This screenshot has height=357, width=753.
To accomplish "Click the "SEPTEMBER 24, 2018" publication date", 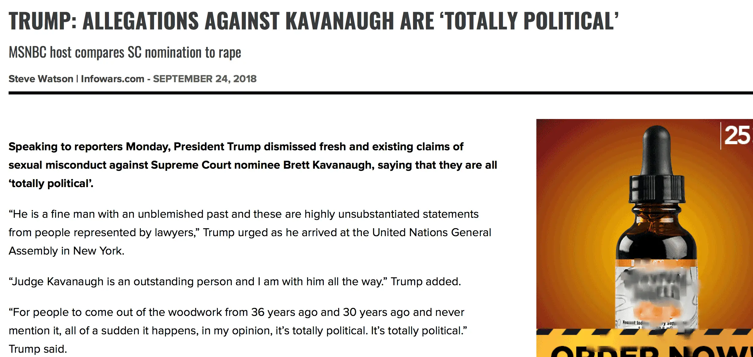I will [205, 79].
